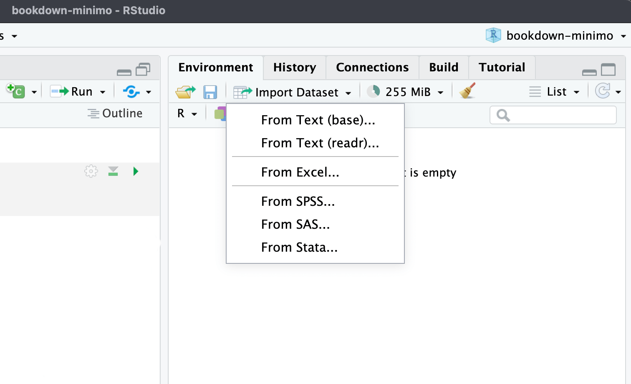Run all chunks above icon
Image resolution: width=631 pixels, height=384 pixels.
point(113,171)
